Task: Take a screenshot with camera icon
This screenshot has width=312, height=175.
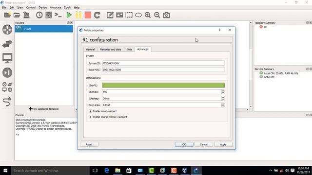Action: pos(166,15)
